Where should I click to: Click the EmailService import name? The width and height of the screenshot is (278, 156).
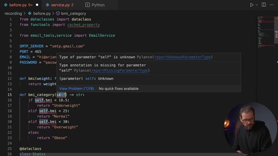click(x=102, y=36)
